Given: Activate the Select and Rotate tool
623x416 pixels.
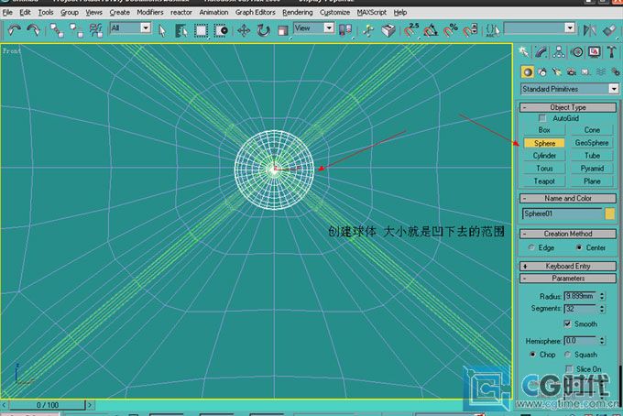Looking at the screenshot, I should 263,30.
